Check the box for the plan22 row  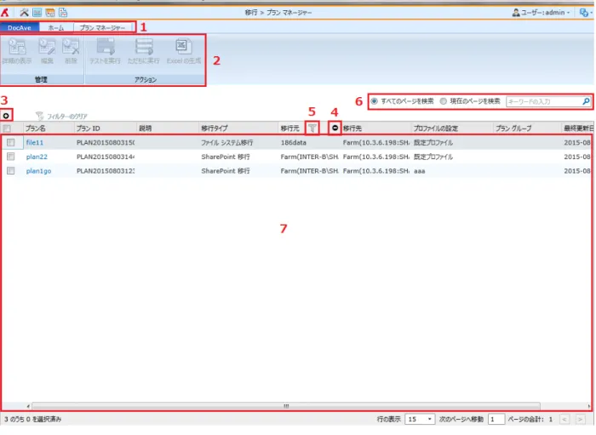[10, 157]
